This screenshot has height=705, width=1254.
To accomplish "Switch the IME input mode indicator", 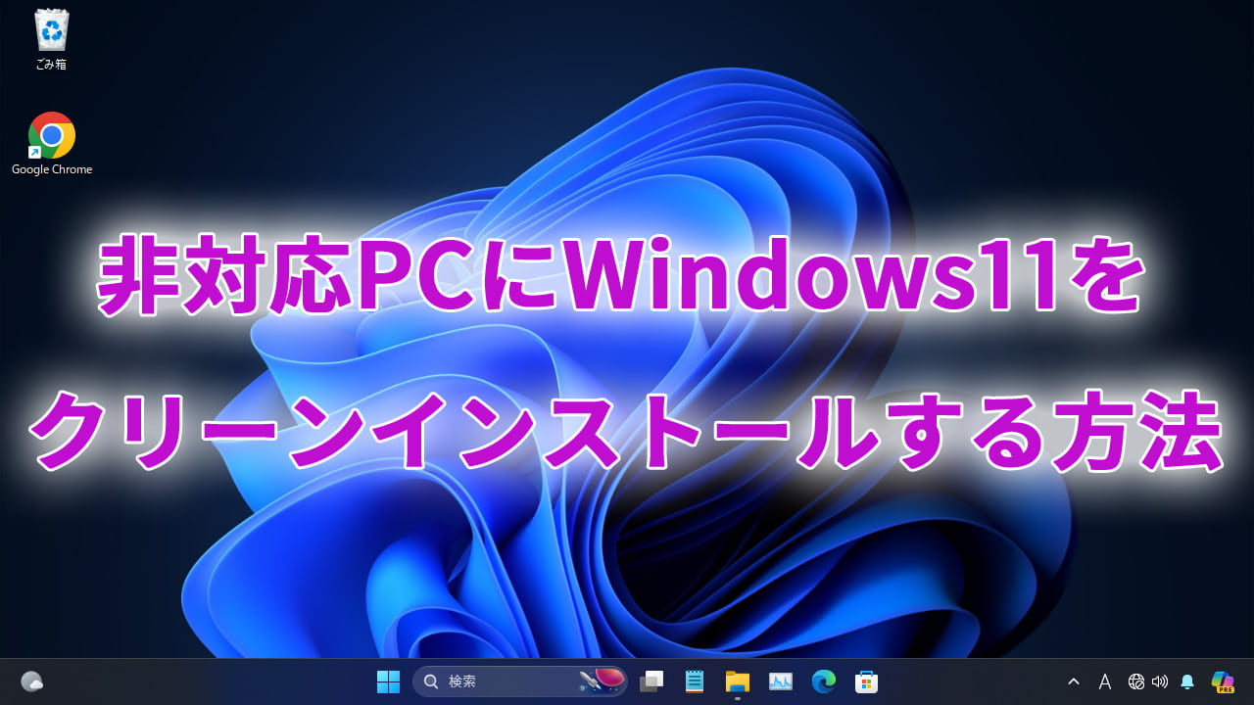I will point(1104,681).
